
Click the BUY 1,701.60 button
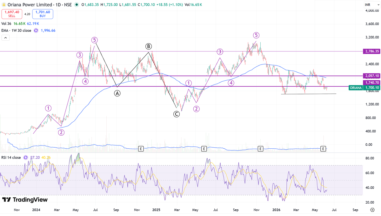coord(43,14)
